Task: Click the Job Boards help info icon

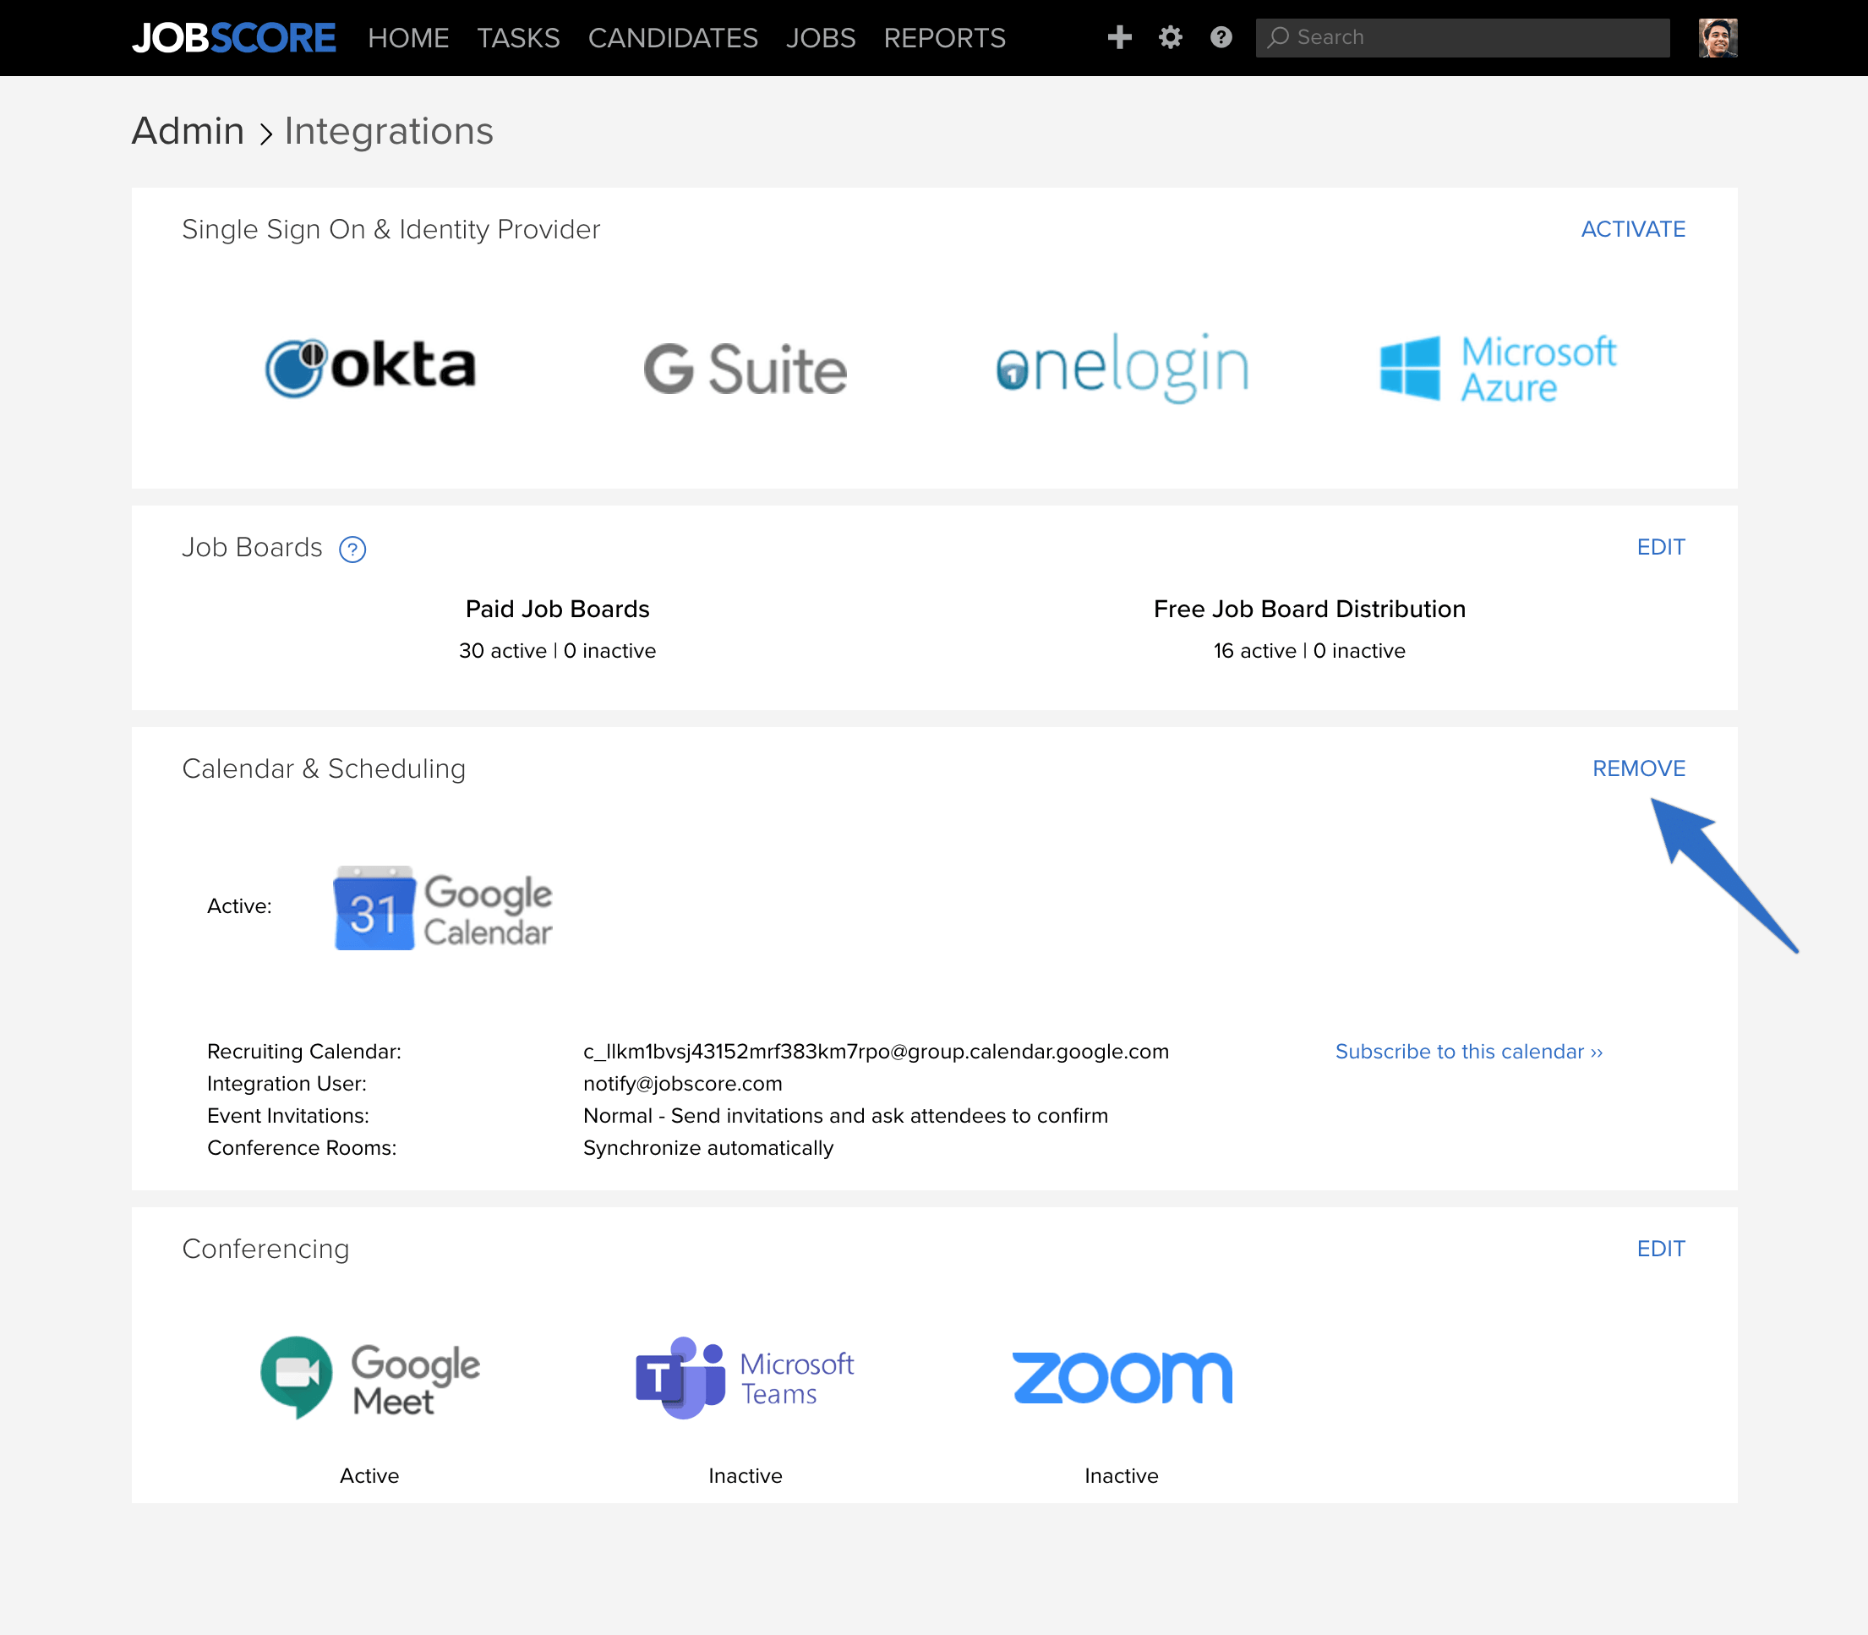Action: tap(352, 550)
